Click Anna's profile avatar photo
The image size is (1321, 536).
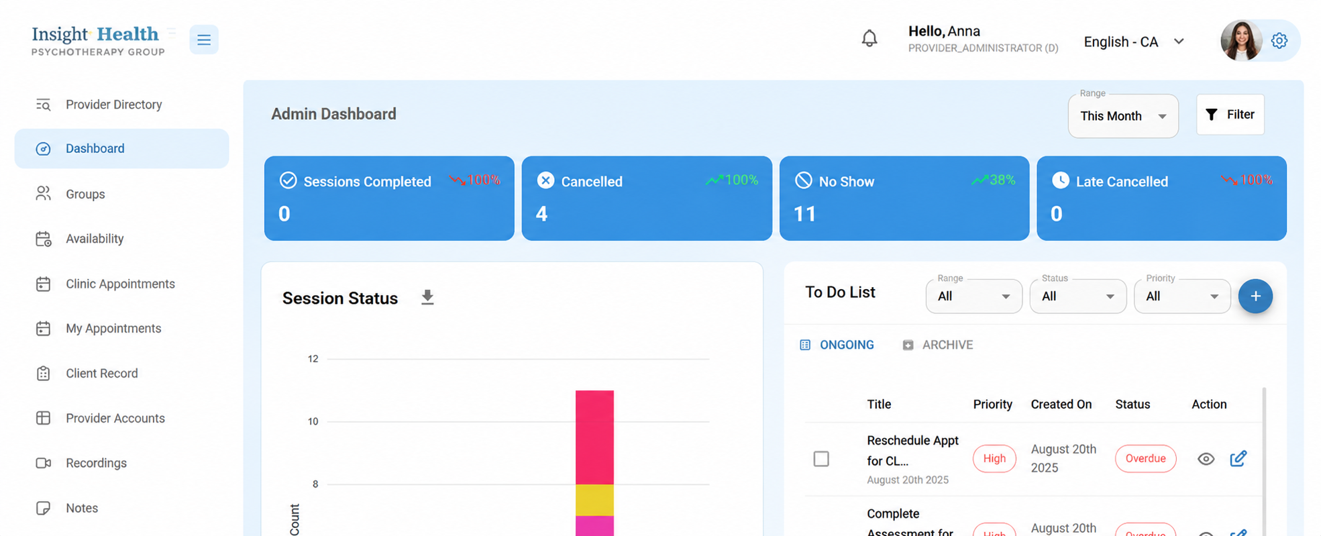(1241, 40)
